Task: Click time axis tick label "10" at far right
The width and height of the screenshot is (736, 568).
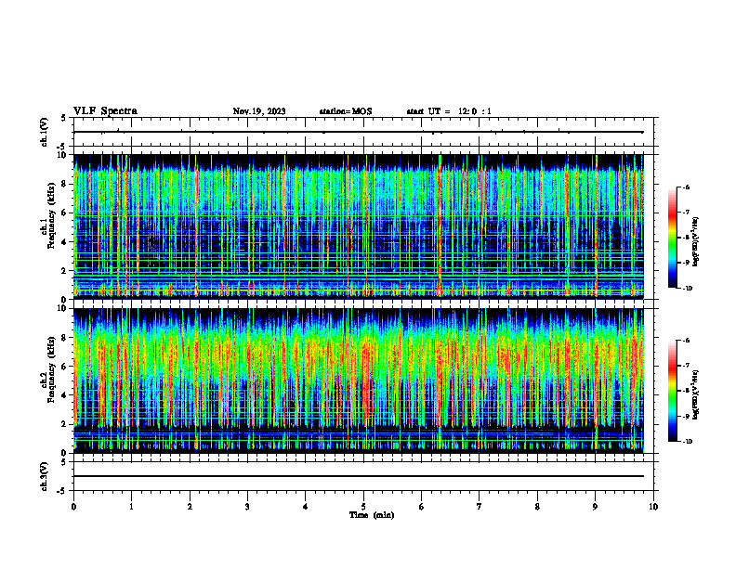Action: point(653,507)
